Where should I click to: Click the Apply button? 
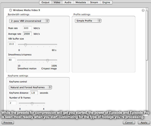tap(144, 123)
